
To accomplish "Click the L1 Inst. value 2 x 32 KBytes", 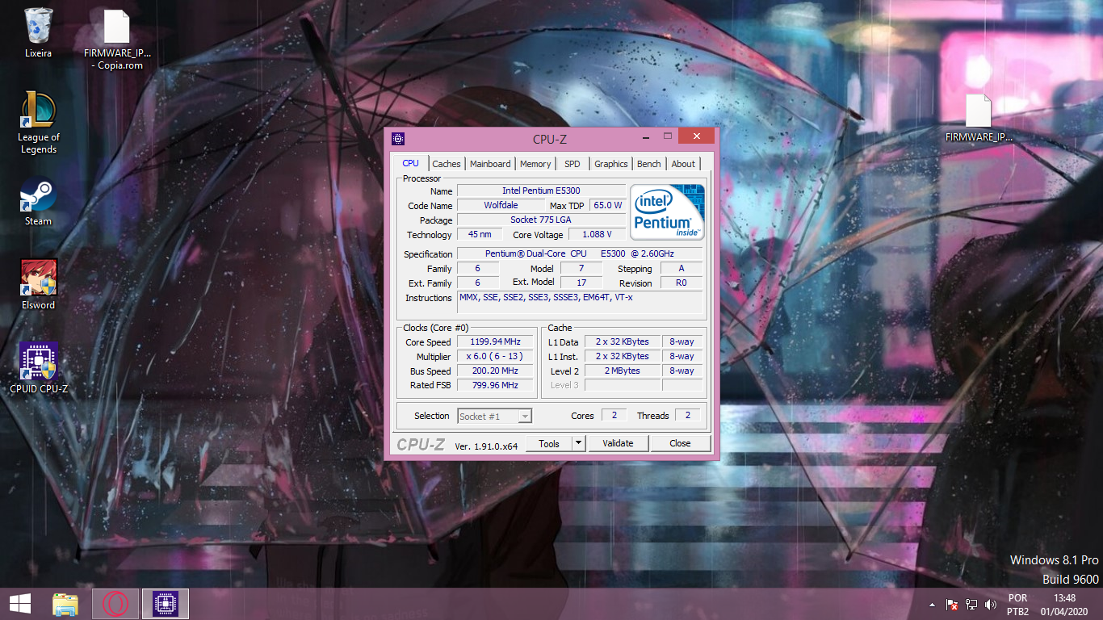I will [622, 357].
